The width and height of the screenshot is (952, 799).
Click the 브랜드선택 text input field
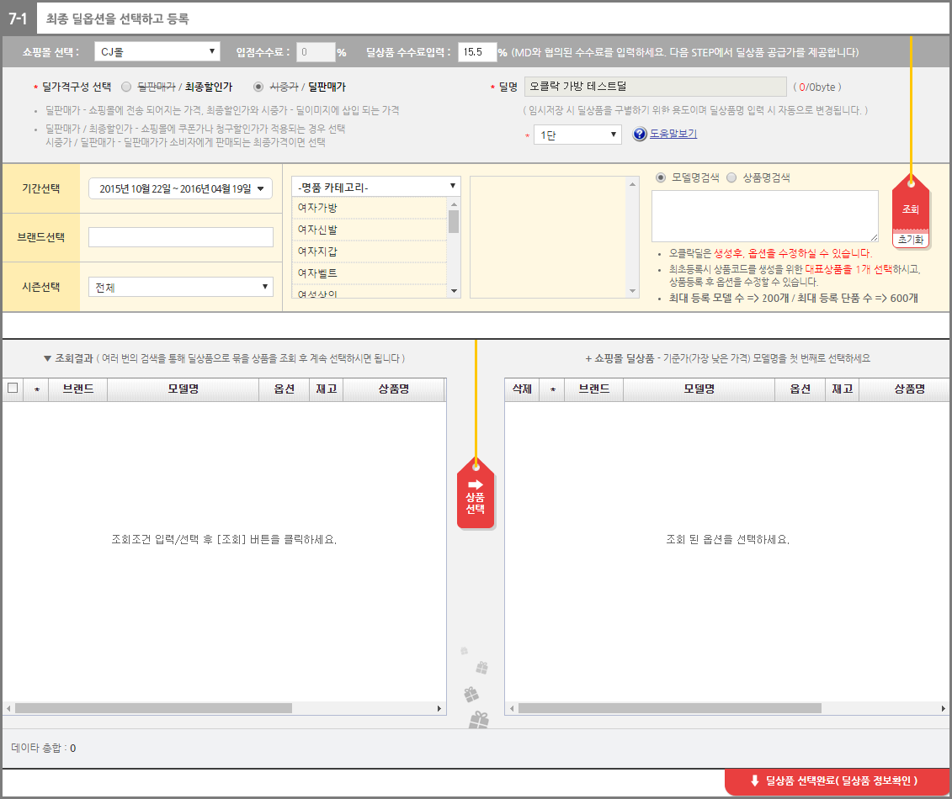(180, 237)
